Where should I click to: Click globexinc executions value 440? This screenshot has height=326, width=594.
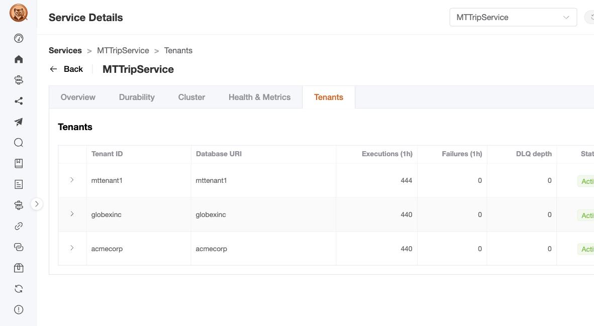pyautogui.click(x=407, y=214)
